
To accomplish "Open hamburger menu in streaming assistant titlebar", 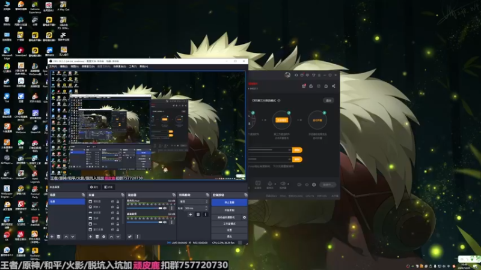I will [319, 75].
